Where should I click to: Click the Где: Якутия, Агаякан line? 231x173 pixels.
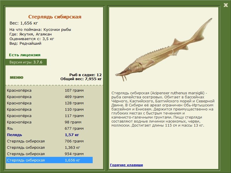coord(31,34)
